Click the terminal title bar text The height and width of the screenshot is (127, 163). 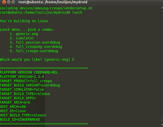pos(53,2)
